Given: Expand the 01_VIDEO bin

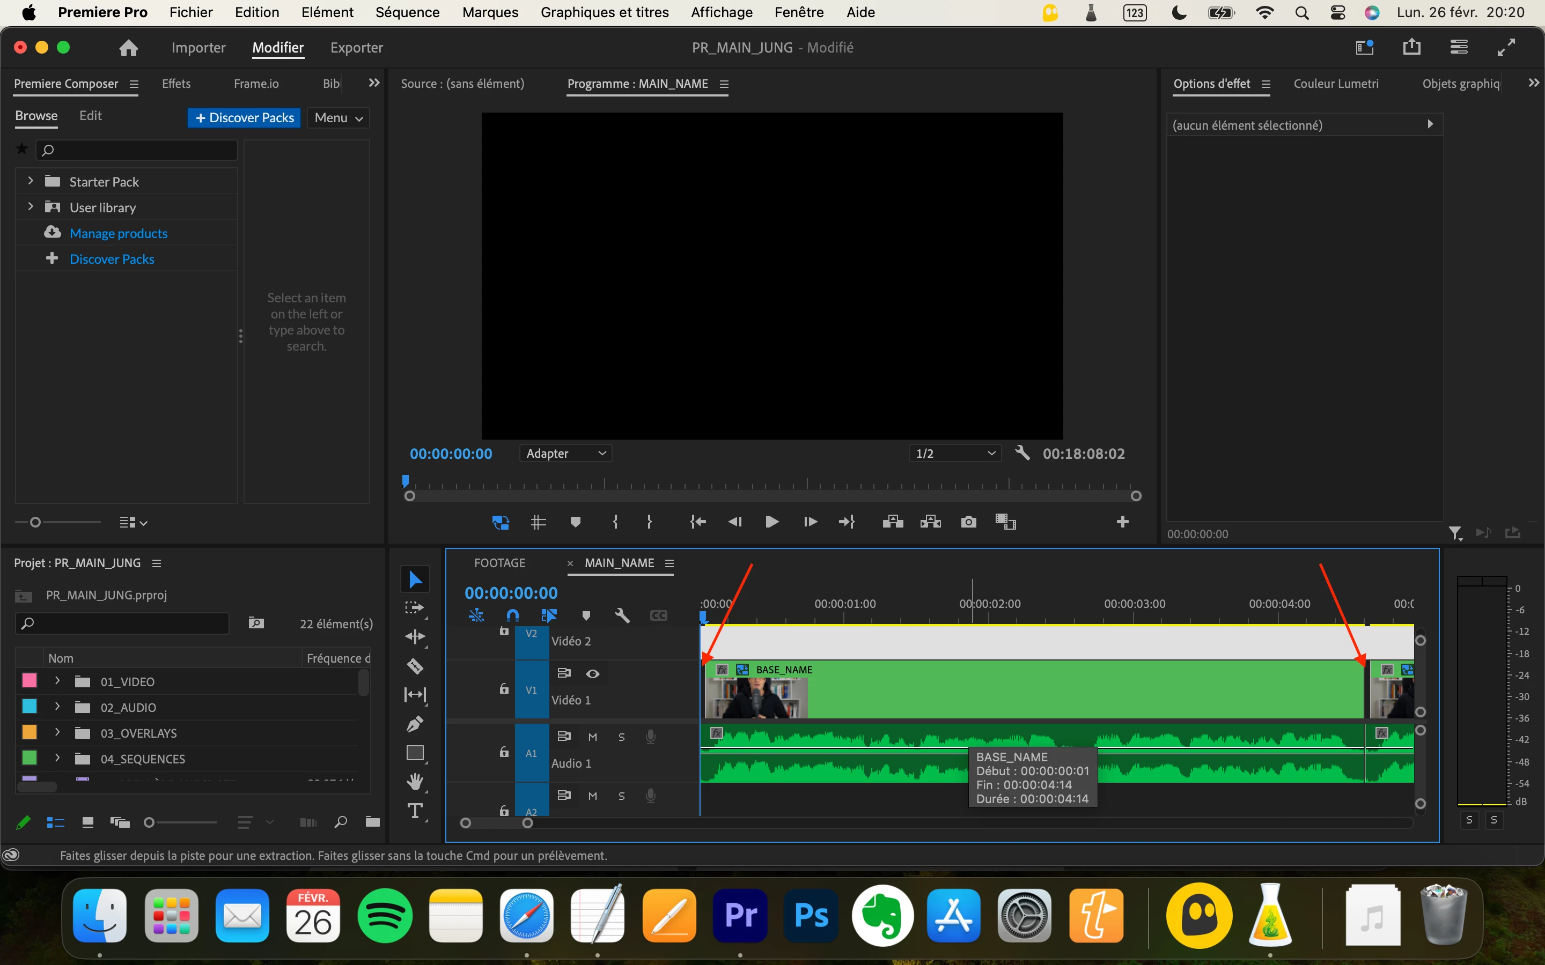Looking at the screenshot, I should pos(57,681).
